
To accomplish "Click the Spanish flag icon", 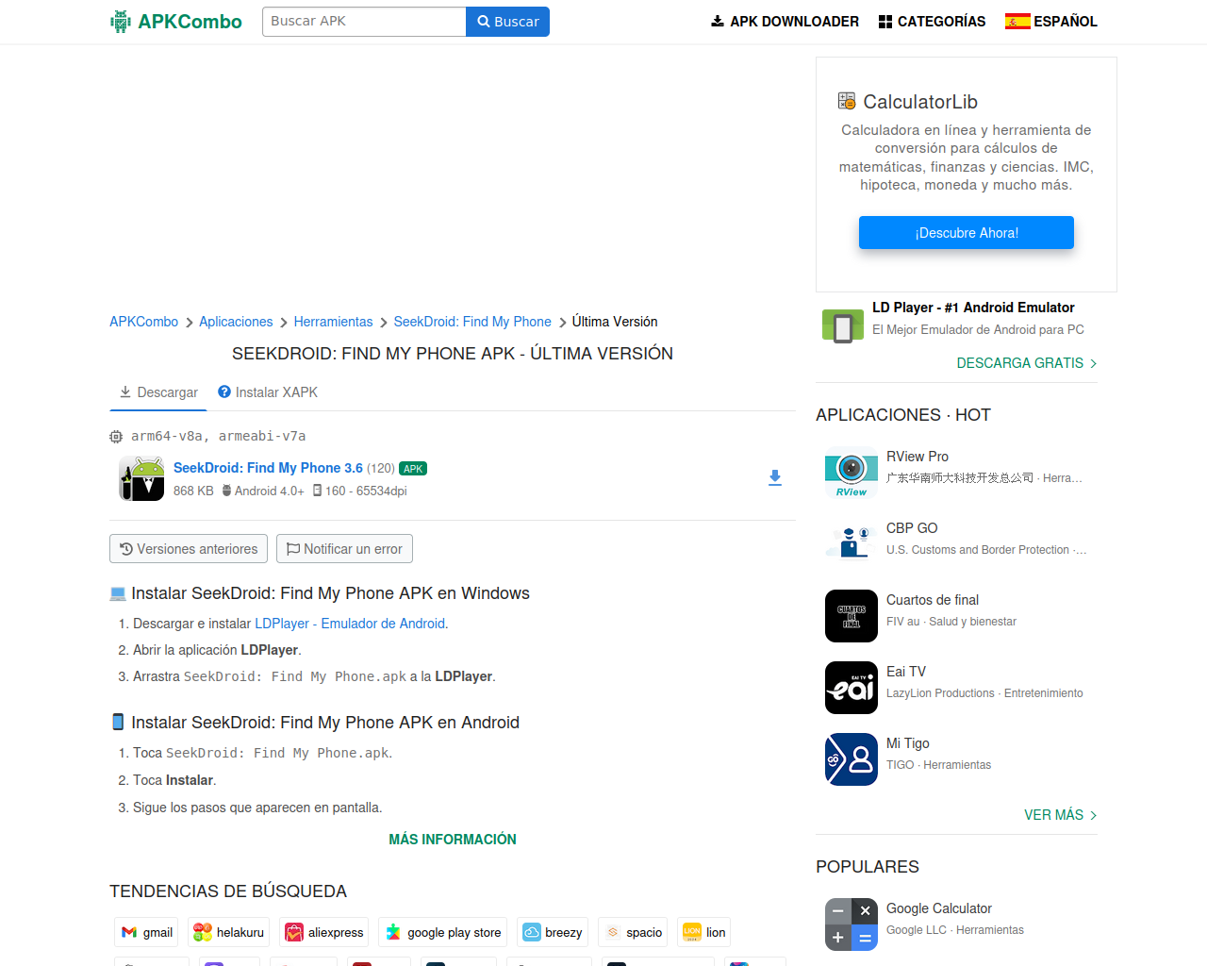I will click(x=1017, y=22).
